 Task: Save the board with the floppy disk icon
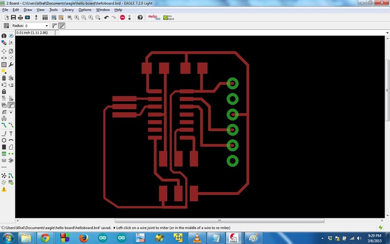[14, 18]
